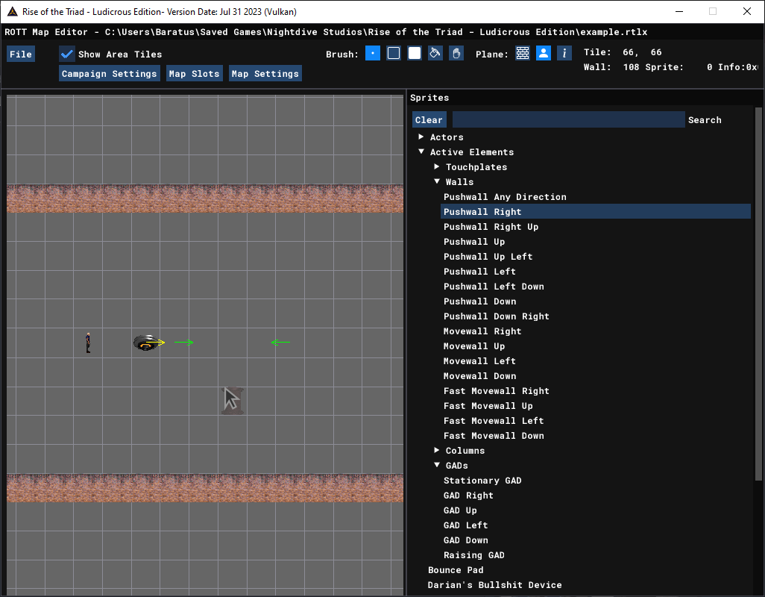Open Map Settings
The height and width of the screenshot is (597, 765).
(265, 74)
